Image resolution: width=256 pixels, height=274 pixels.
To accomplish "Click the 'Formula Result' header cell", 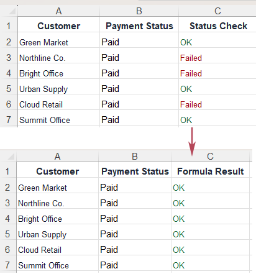I will [x=210, y=170].
